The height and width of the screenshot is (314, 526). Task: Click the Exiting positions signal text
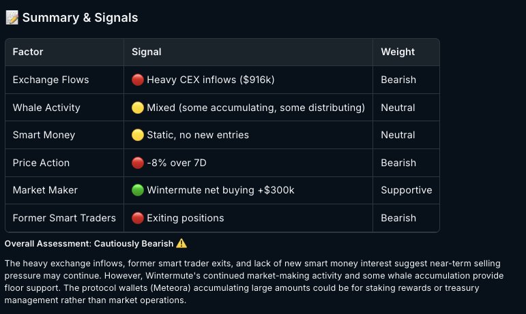[185, 218]
